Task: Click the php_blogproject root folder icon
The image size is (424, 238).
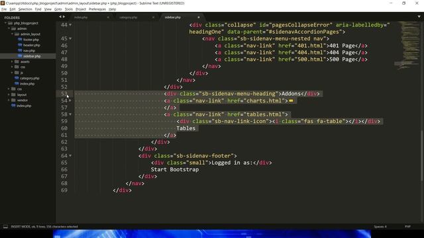Action: [10, 23]
